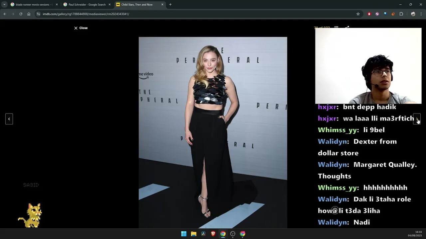Open the blue gem extension
This screenshot has width=426, height=239.
(x=385, y=14)
